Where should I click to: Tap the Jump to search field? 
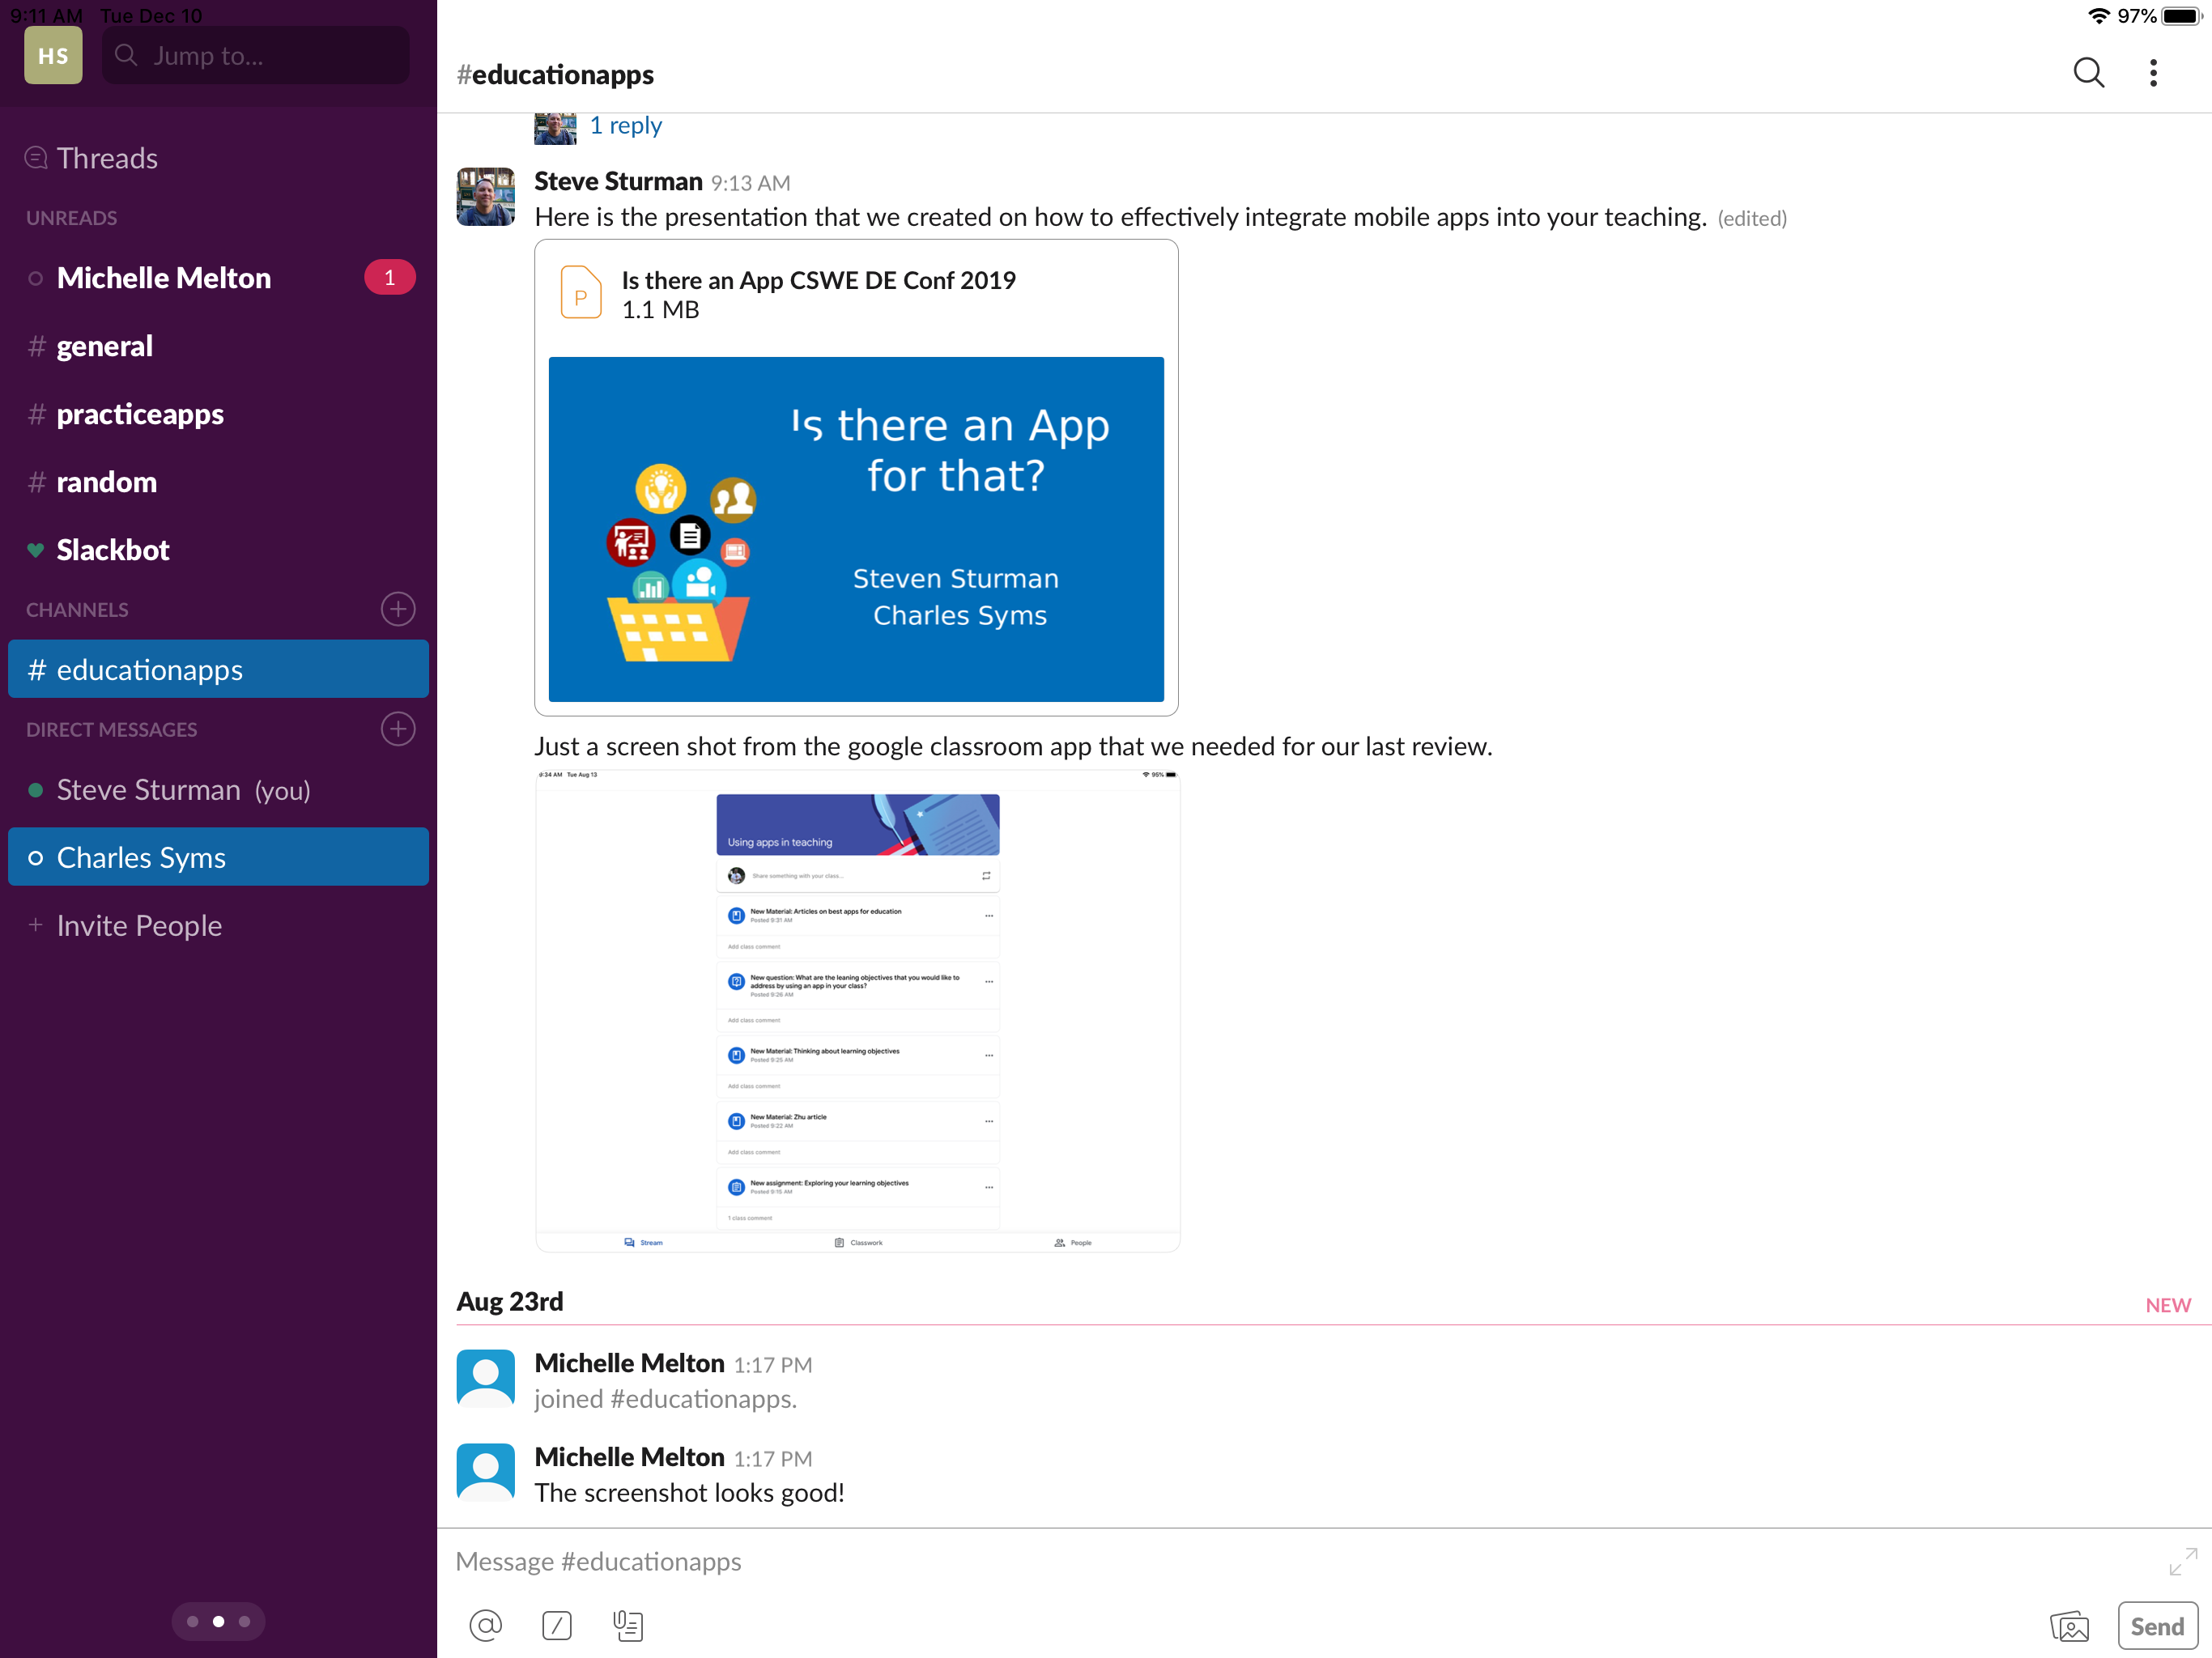coord(256,56)
